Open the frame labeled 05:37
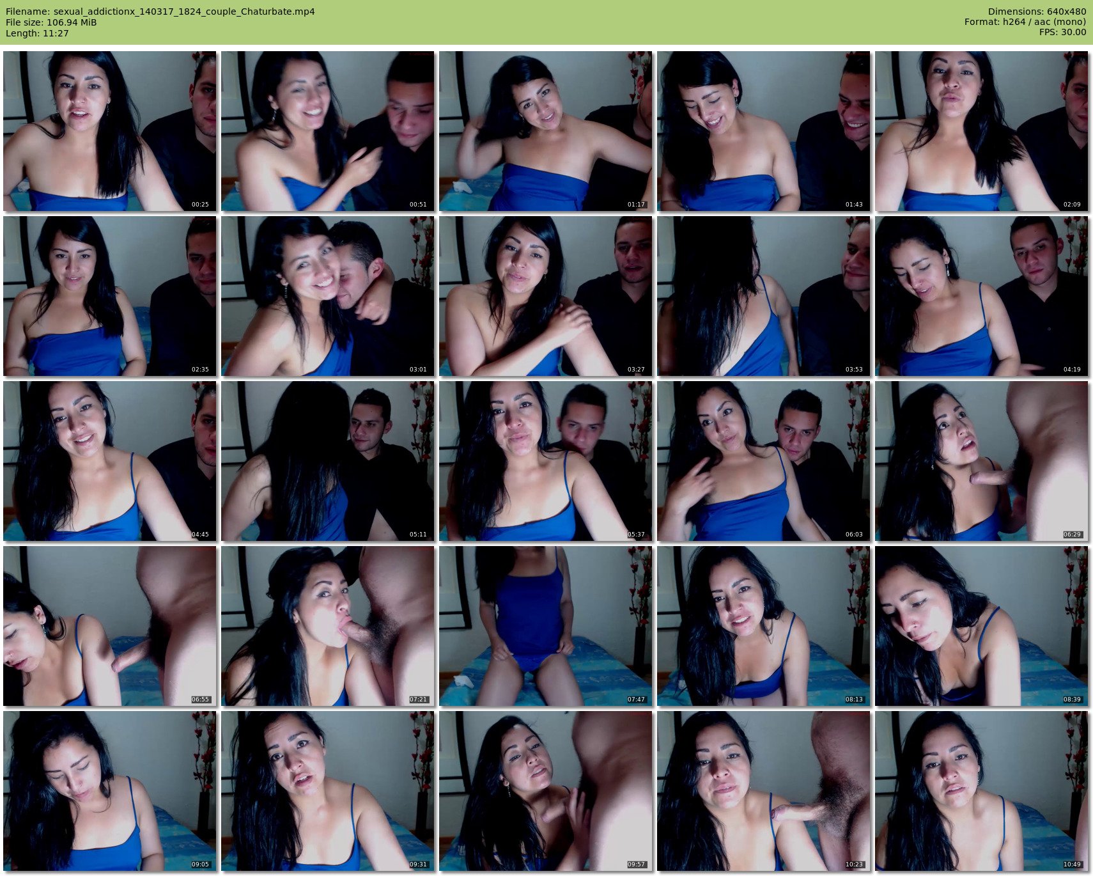 point(545,461)
